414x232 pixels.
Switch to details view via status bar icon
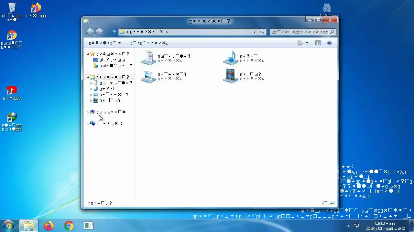point(325,203)
